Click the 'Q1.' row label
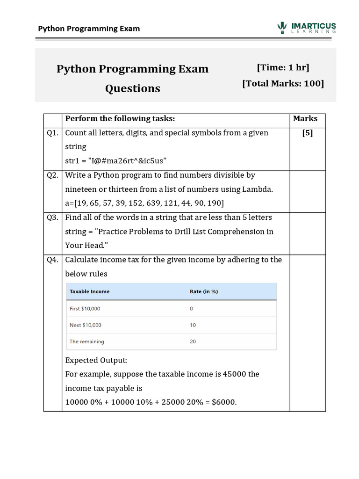 click(x=52, y=133)
